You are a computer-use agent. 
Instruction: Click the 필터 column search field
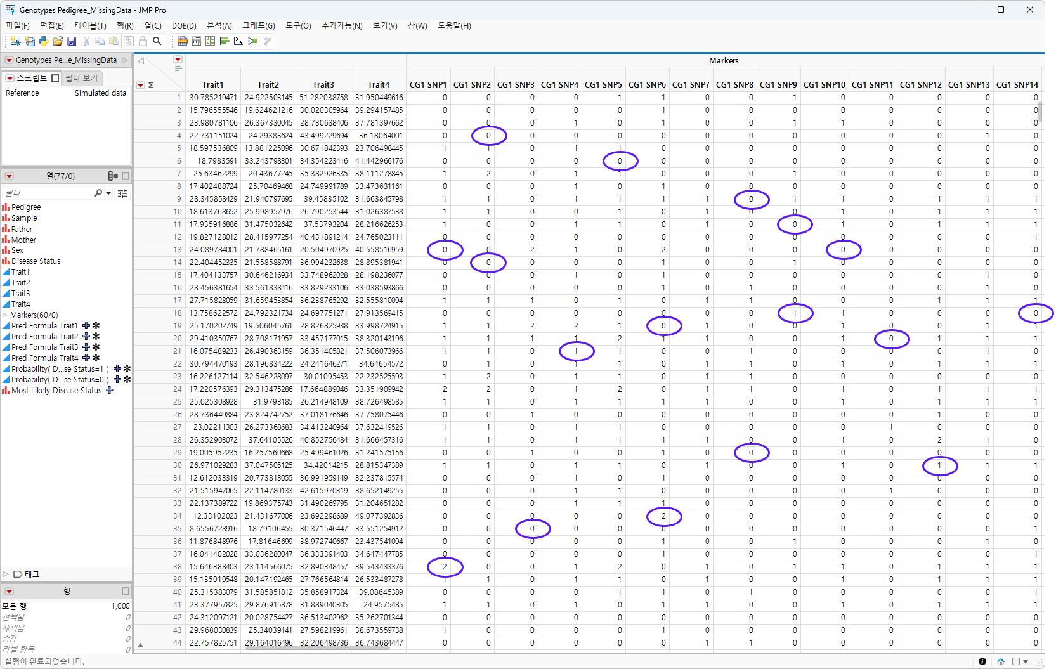tap(48, 193)
